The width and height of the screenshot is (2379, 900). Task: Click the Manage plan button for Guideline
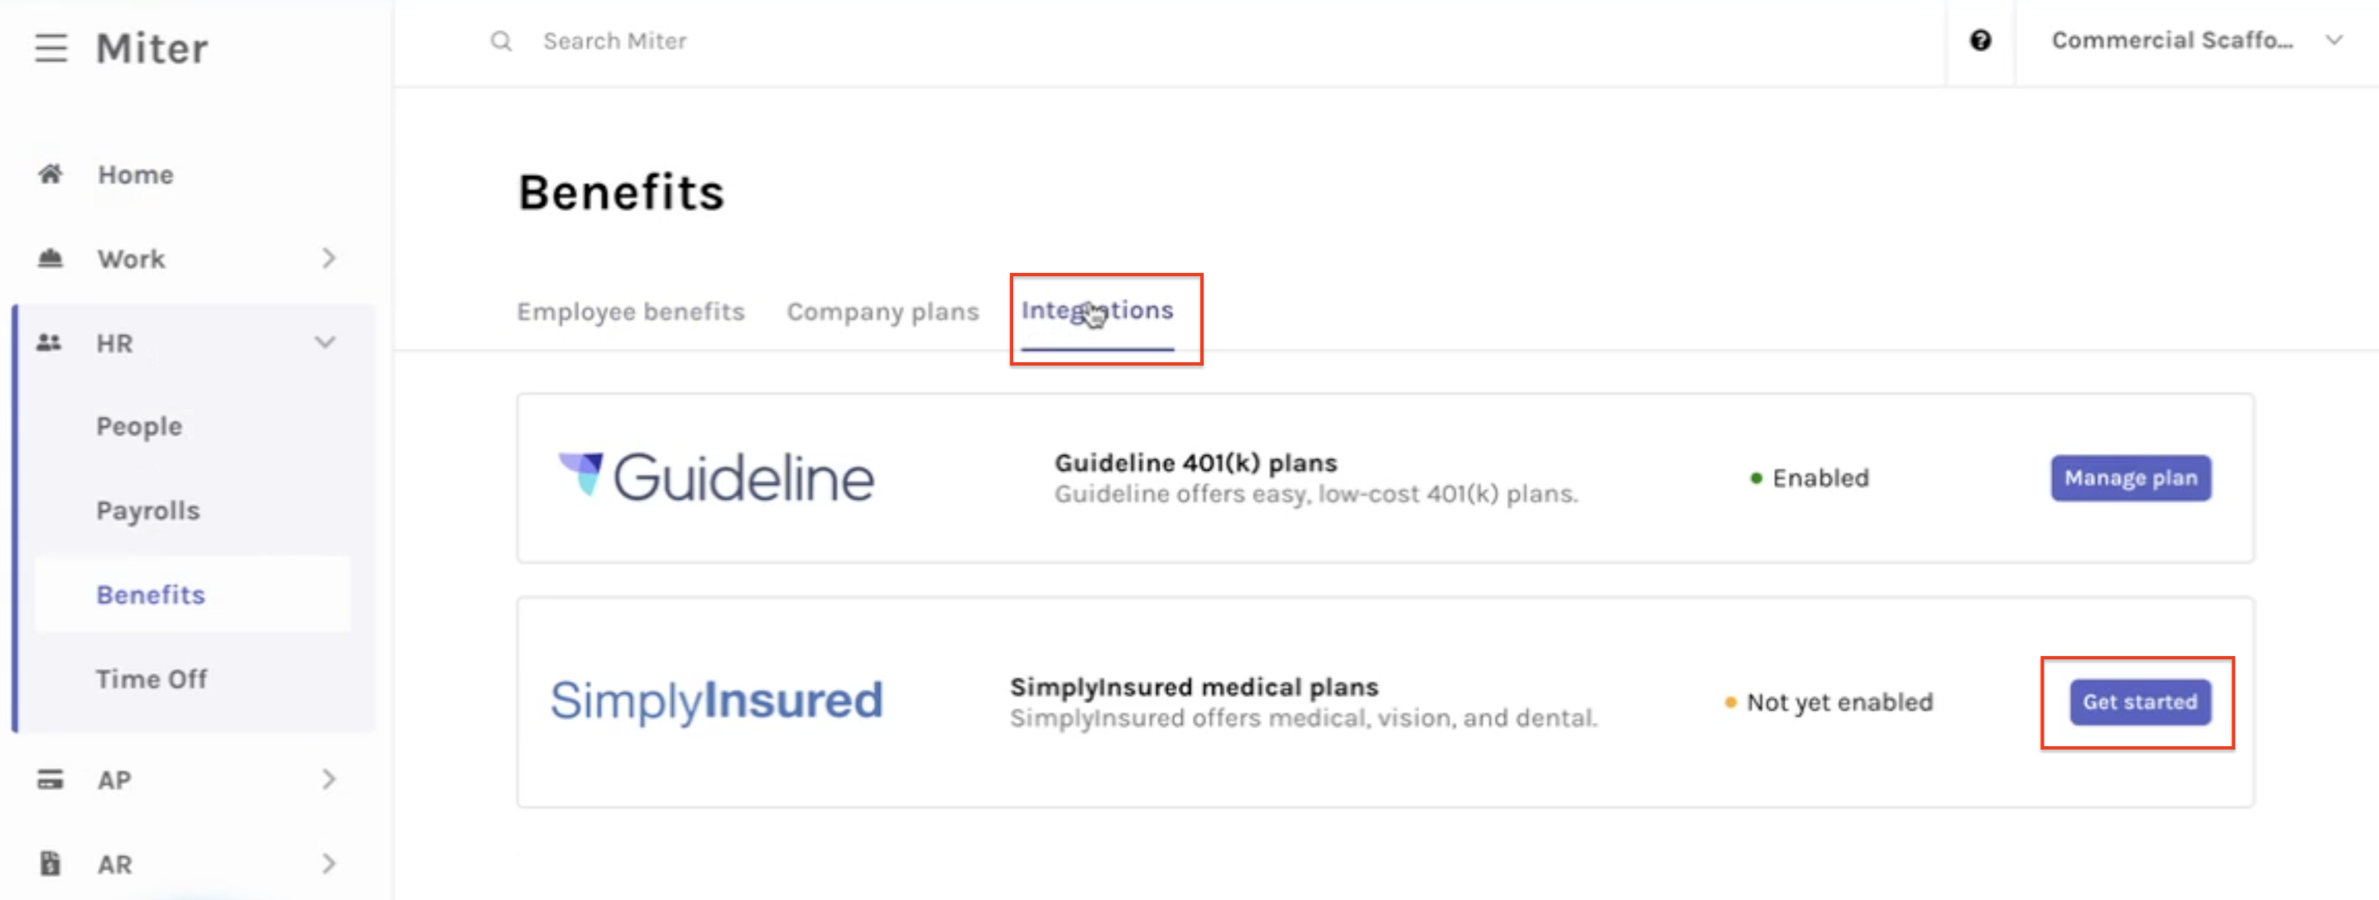pos(2130,477)
